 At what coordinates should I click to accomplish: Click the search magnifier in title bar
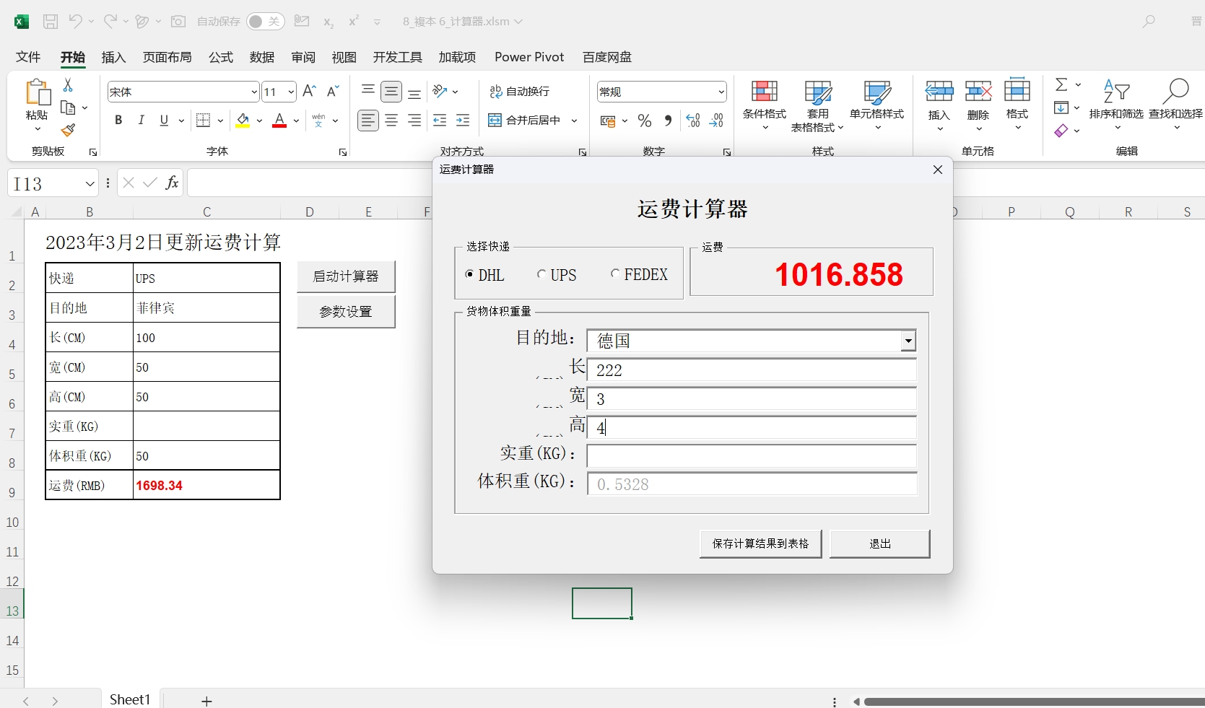pos(1149,22)
